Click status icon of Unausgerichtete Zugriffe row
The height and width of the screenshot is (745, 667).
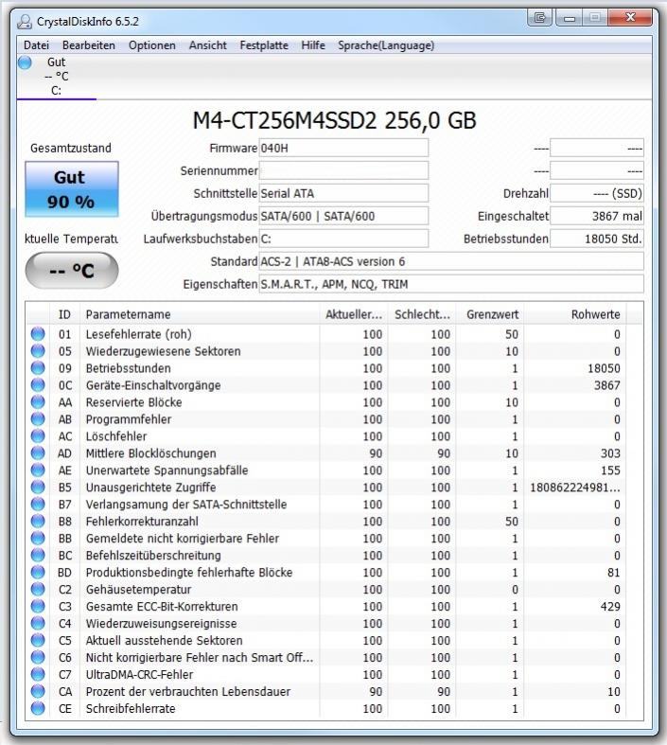pyautogui.click(x=38, y=487)
